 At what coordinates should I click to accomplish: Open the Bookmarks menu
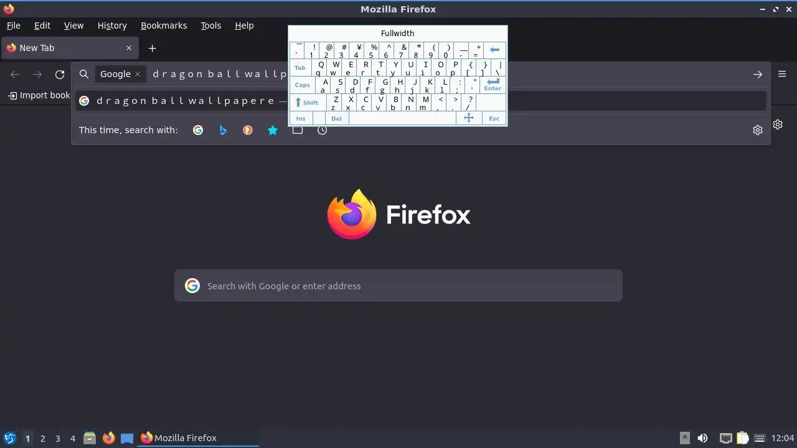164,26
